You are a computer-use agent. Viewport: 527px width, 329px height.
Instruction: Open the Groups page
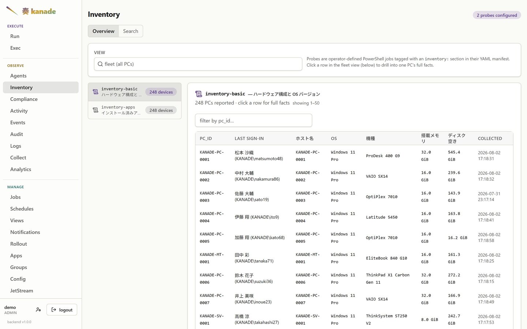(x=41, y=267)
